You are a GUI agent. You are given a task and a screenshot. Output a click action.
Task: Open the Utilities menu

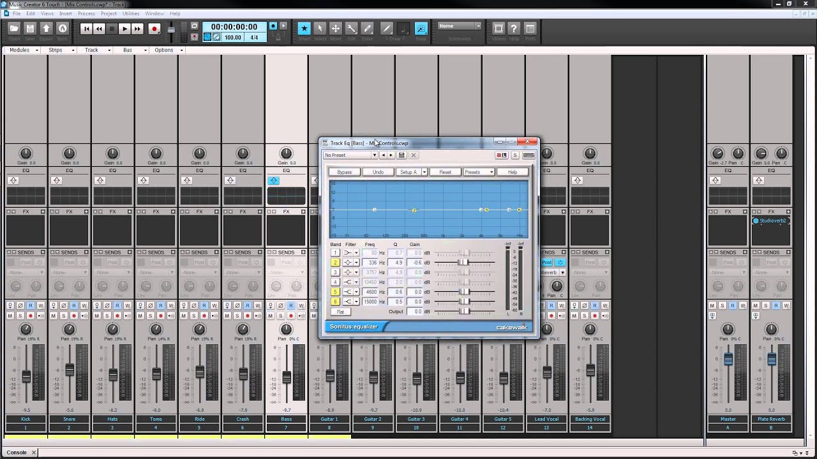click(131, 13)
